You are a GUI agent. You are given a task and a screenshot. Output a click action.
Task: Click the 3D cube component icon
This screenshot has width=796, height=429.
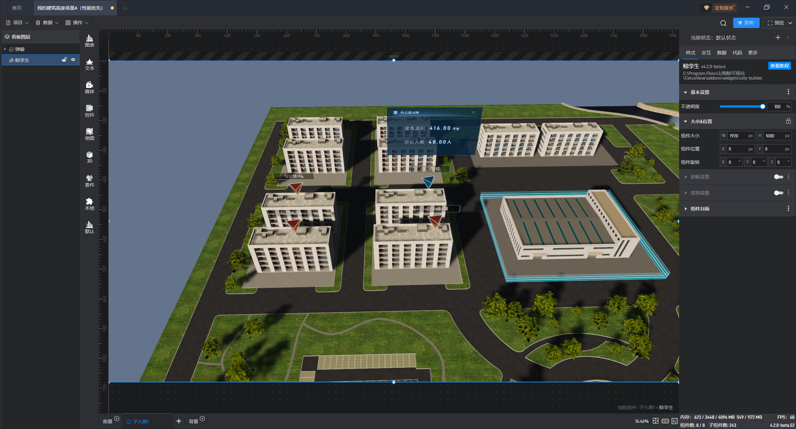pyautogui.click(x=90, y=157)
